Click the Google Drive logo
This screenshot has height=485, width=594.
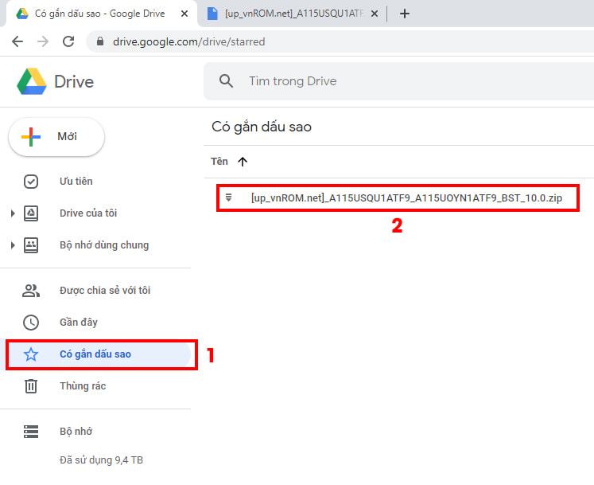coord(32,81)
